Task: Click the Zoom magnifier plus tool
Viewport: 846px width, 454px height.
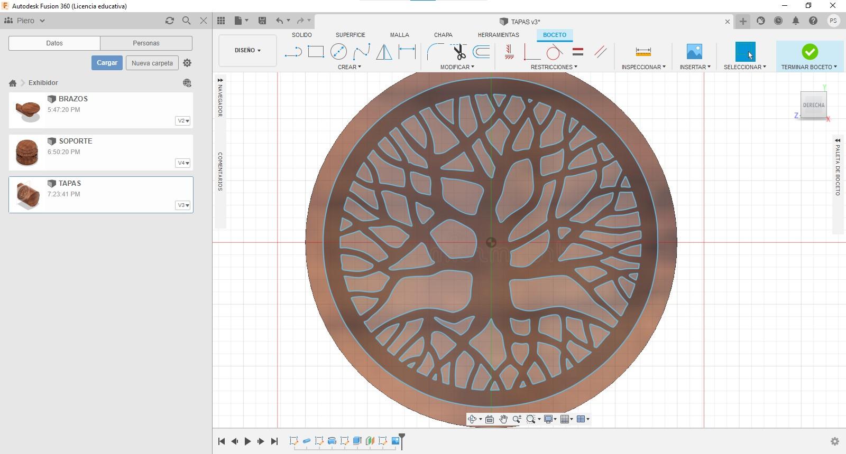Action: coord(517,419)
